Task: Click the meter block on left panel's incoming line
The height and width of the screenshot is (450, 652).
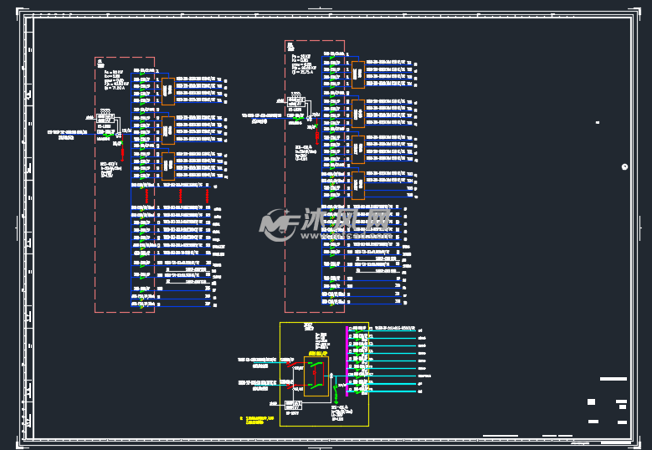Action: [x=106, y=117]
